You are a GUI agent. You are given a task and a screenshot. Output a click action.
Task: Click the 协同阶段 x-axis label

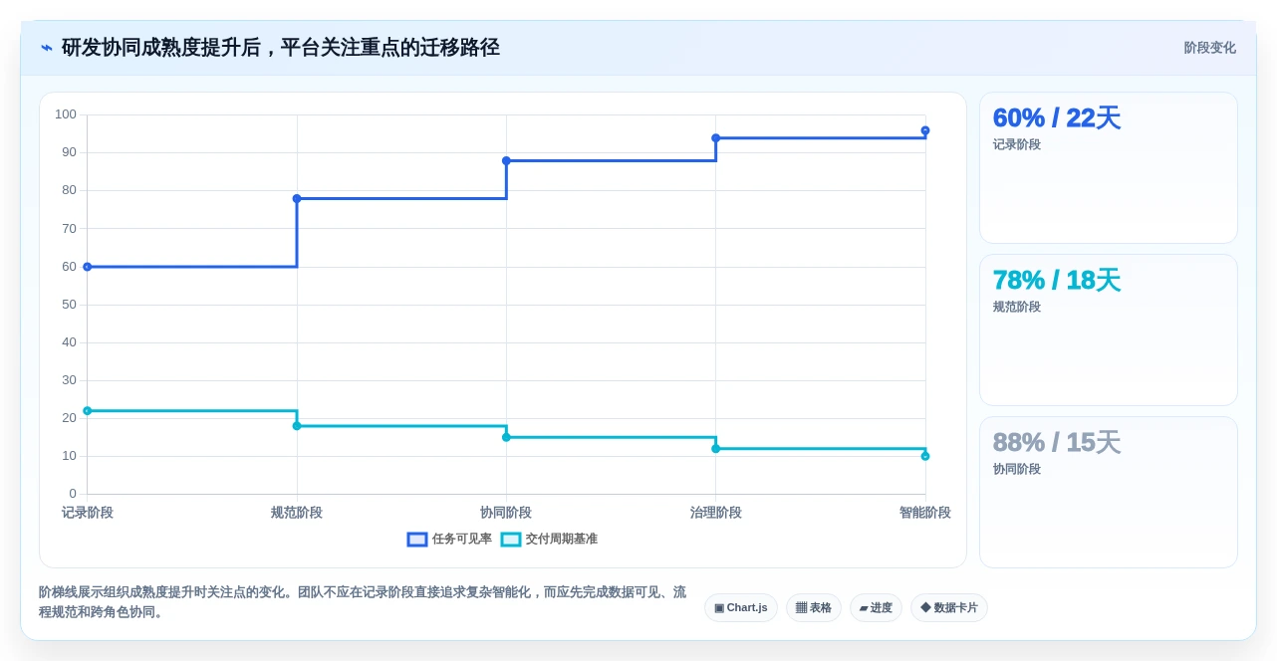(506, 513)
